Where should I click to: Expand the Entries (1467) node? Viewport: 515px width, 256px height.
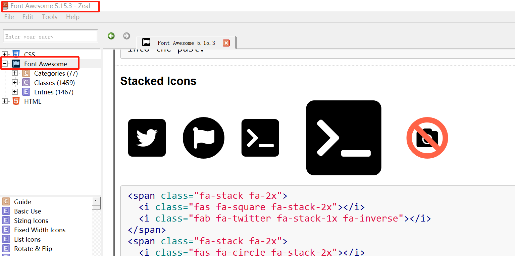(x=15, y=92)
